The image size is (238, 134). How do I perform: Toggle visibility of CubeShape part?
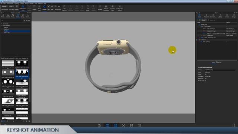pyautogui.click(x=204, y=35)
